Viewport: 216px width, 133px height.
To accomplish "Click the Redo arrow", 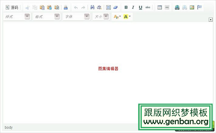I will point(83,7).
